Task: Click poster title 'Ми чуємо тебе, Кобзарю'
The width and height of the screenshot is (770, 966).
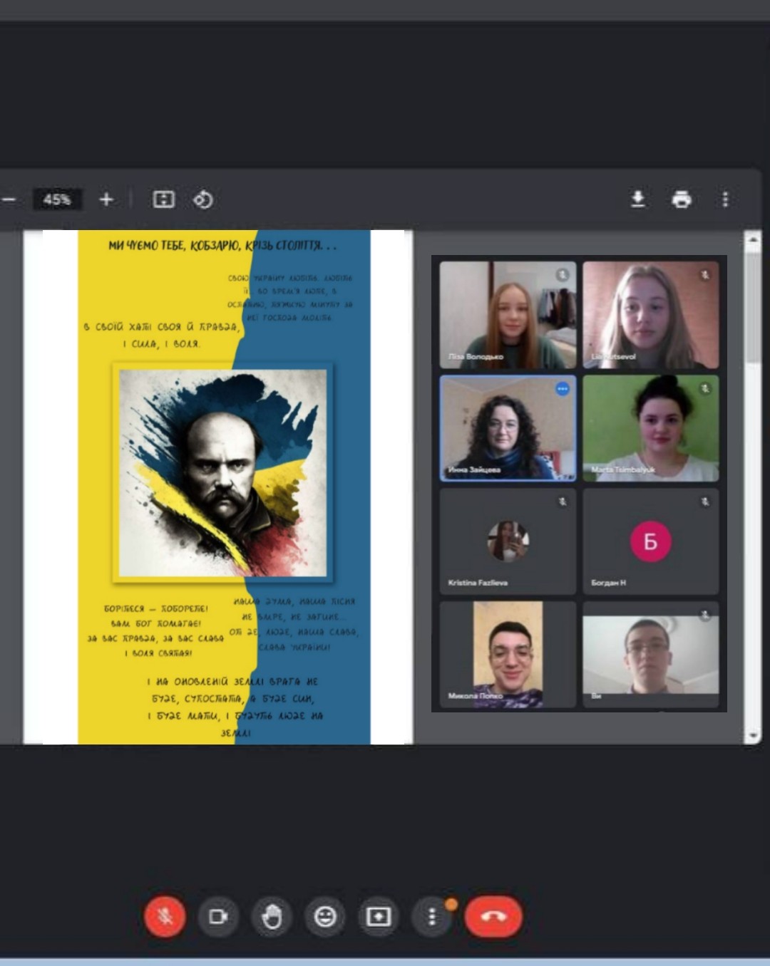Action: click(x=222, y=246)
